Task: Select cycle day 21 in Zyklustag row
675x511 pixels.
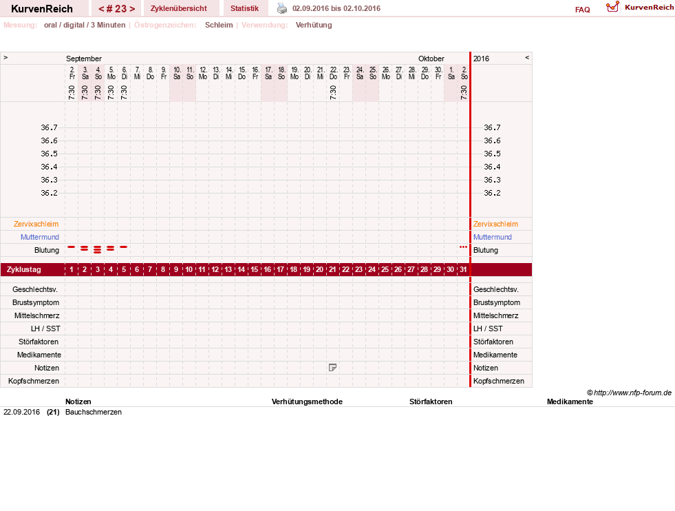Action: [332, 269]
